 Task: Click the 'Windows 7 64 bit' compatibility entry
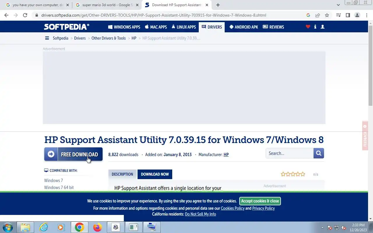tap(59, 187)
